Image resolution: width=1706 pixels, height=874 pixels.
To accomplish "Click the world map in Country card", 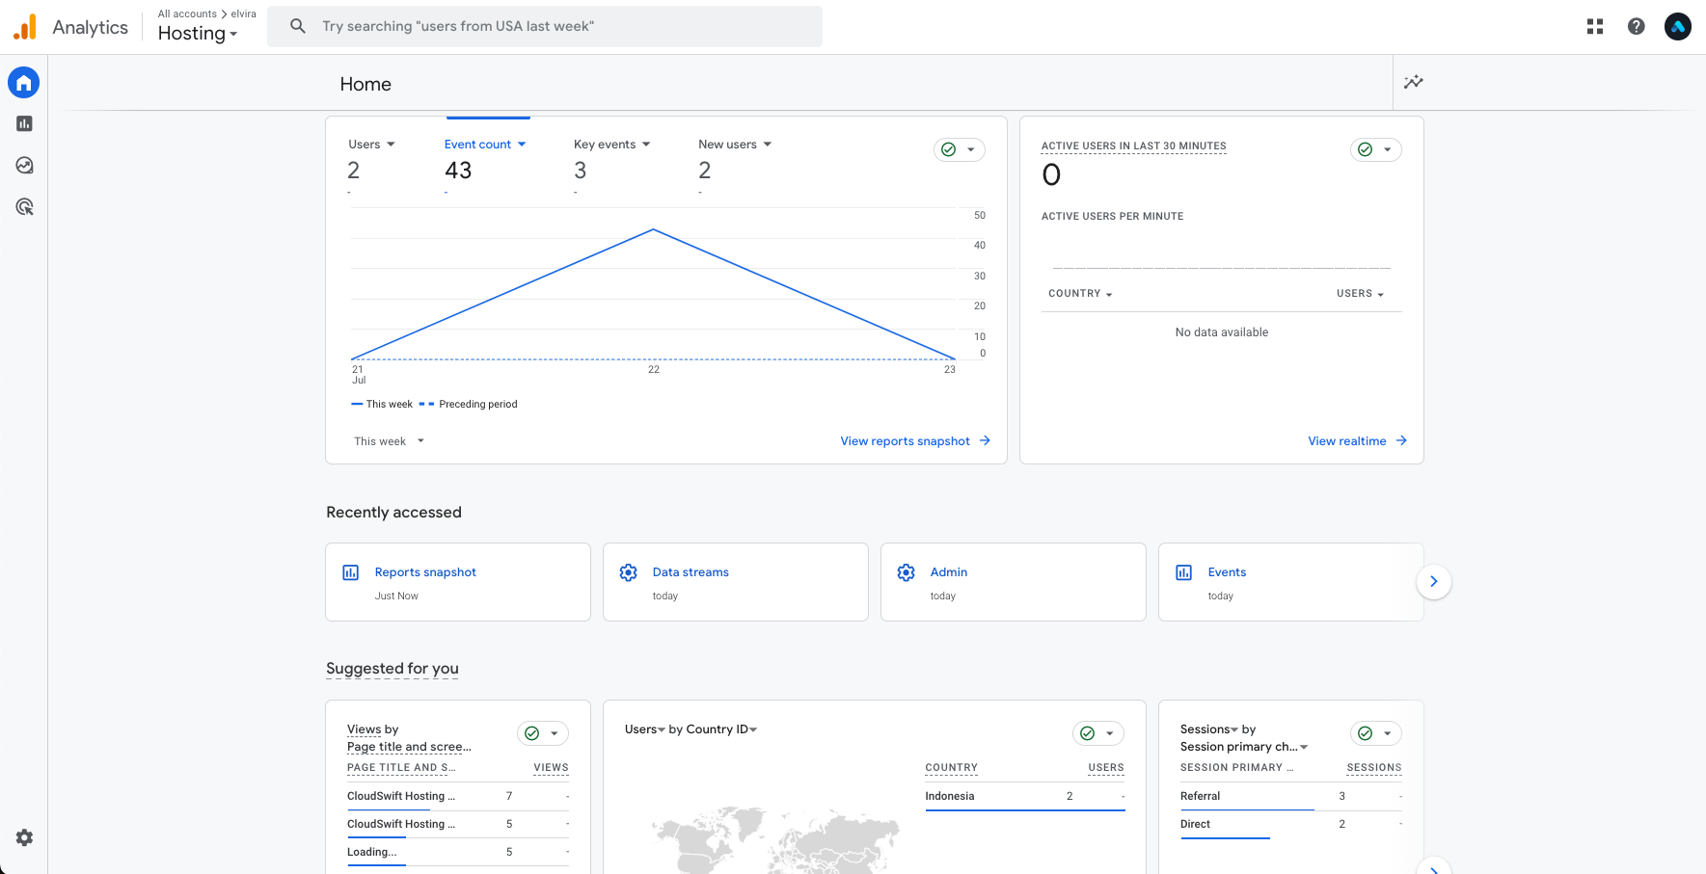I will (x=774, y=840).
